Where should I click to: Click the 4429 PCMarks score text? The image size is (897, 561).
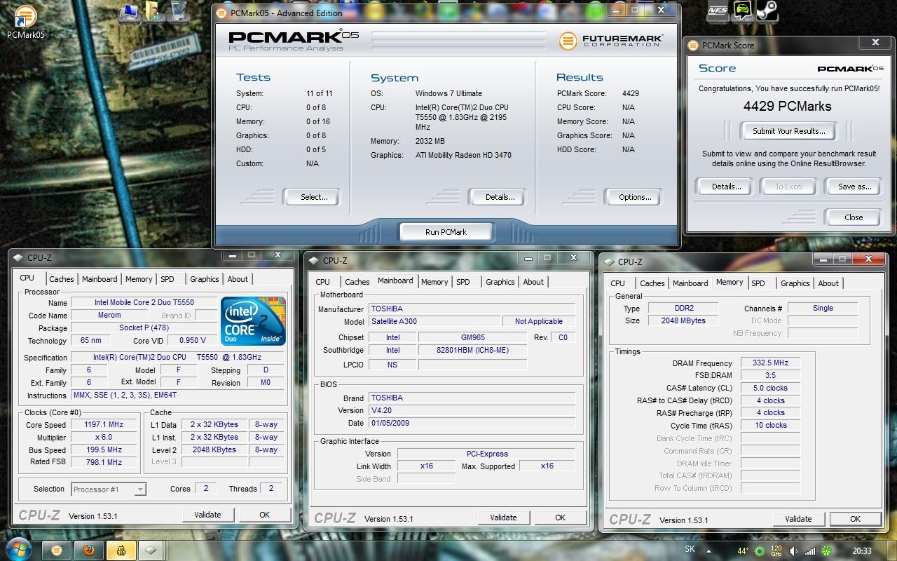pos(787,107)
